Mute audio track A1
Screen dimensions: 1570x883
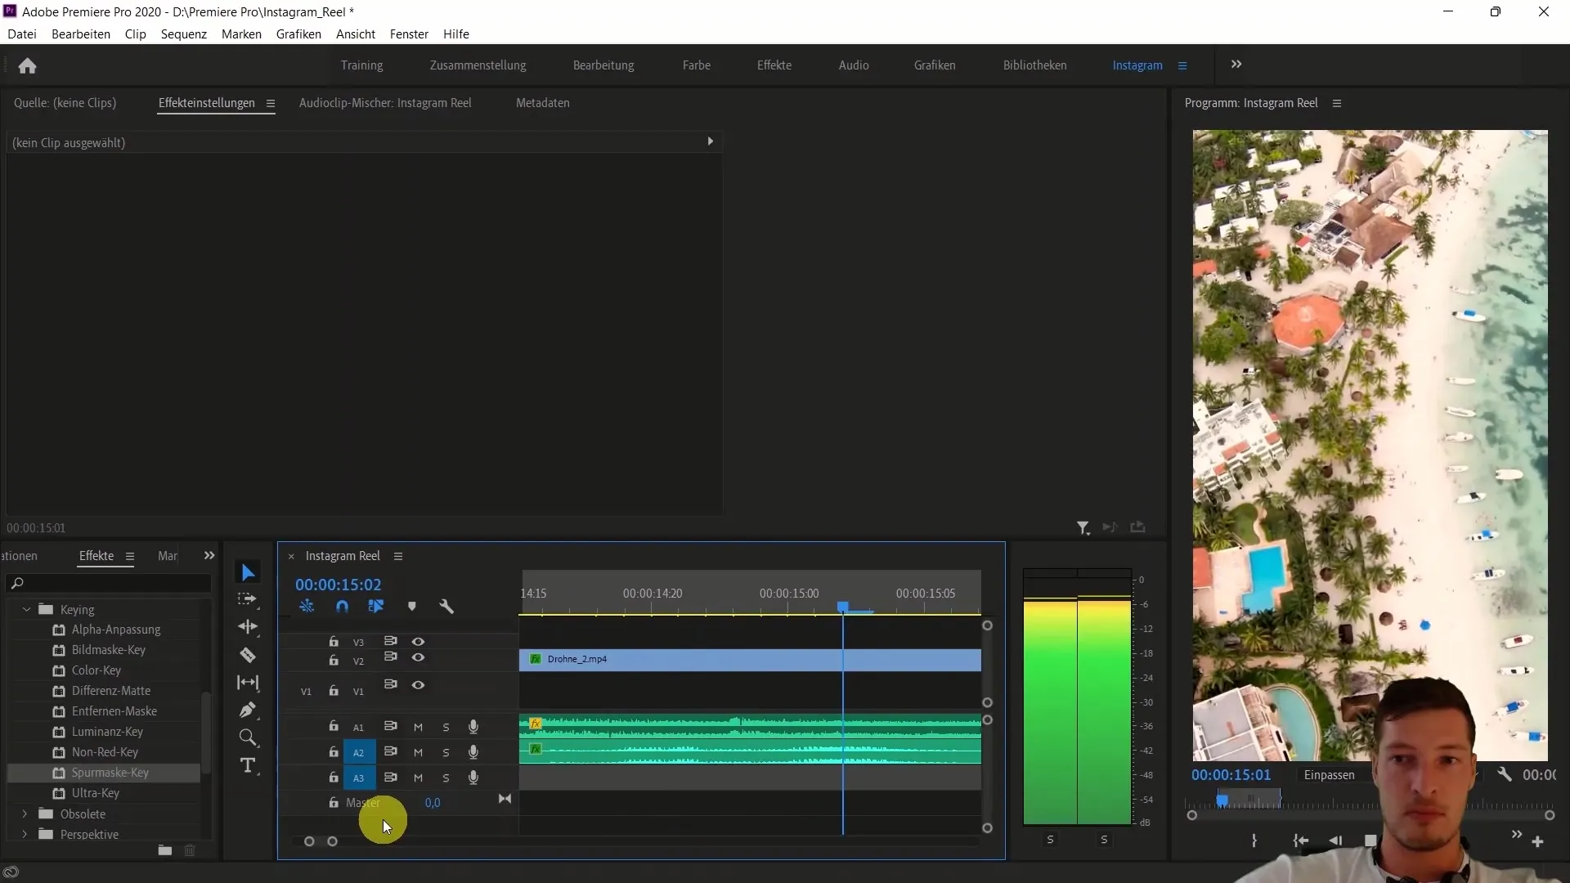click(418, 727)
